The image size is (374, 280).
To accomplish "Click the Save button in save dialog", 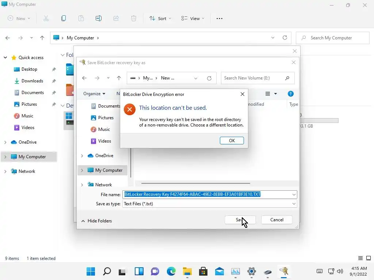I will [240, 220].
